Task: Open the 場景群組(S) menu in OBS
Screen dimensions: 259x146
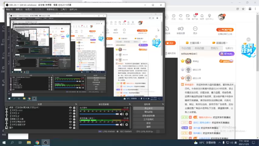Action: coord(52,9)
